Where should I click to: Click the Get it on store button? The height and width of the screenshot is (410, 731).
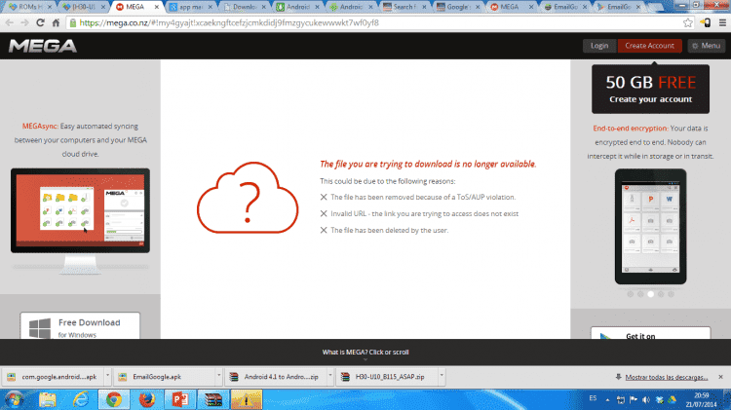650,333
